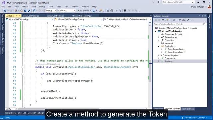The image size is (213, 120).
Task: Start debugging with IIS Express play button
Action: click(78, 11)
